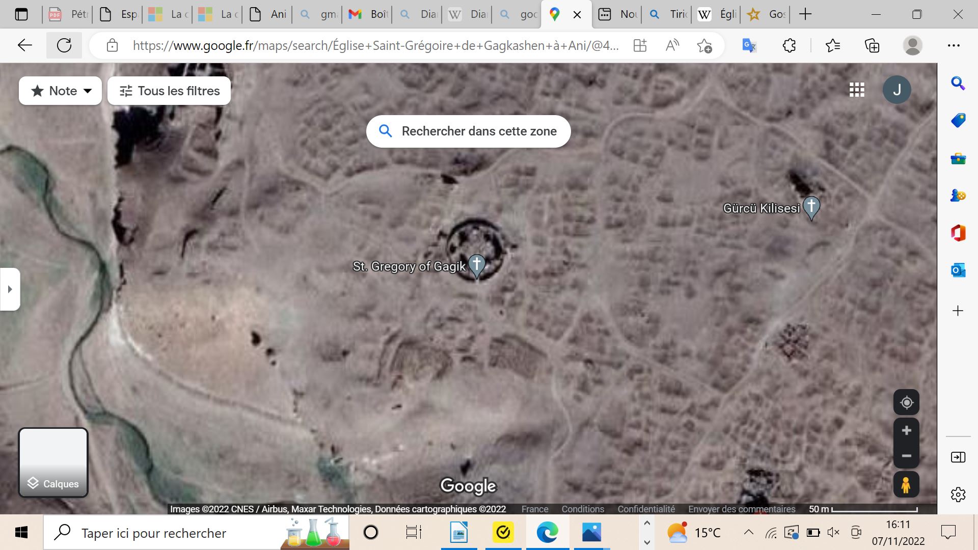Open the Calques layers thumbnail

(x=53, y=462)
